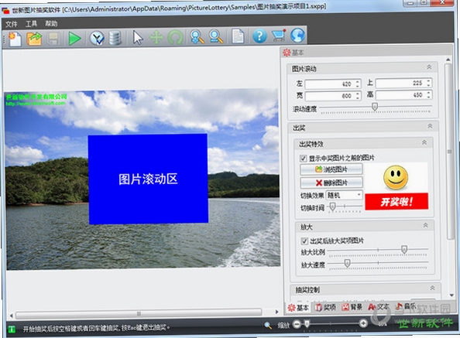
Task: Collapse the 图片滚动 section
Action: point(429,67)
